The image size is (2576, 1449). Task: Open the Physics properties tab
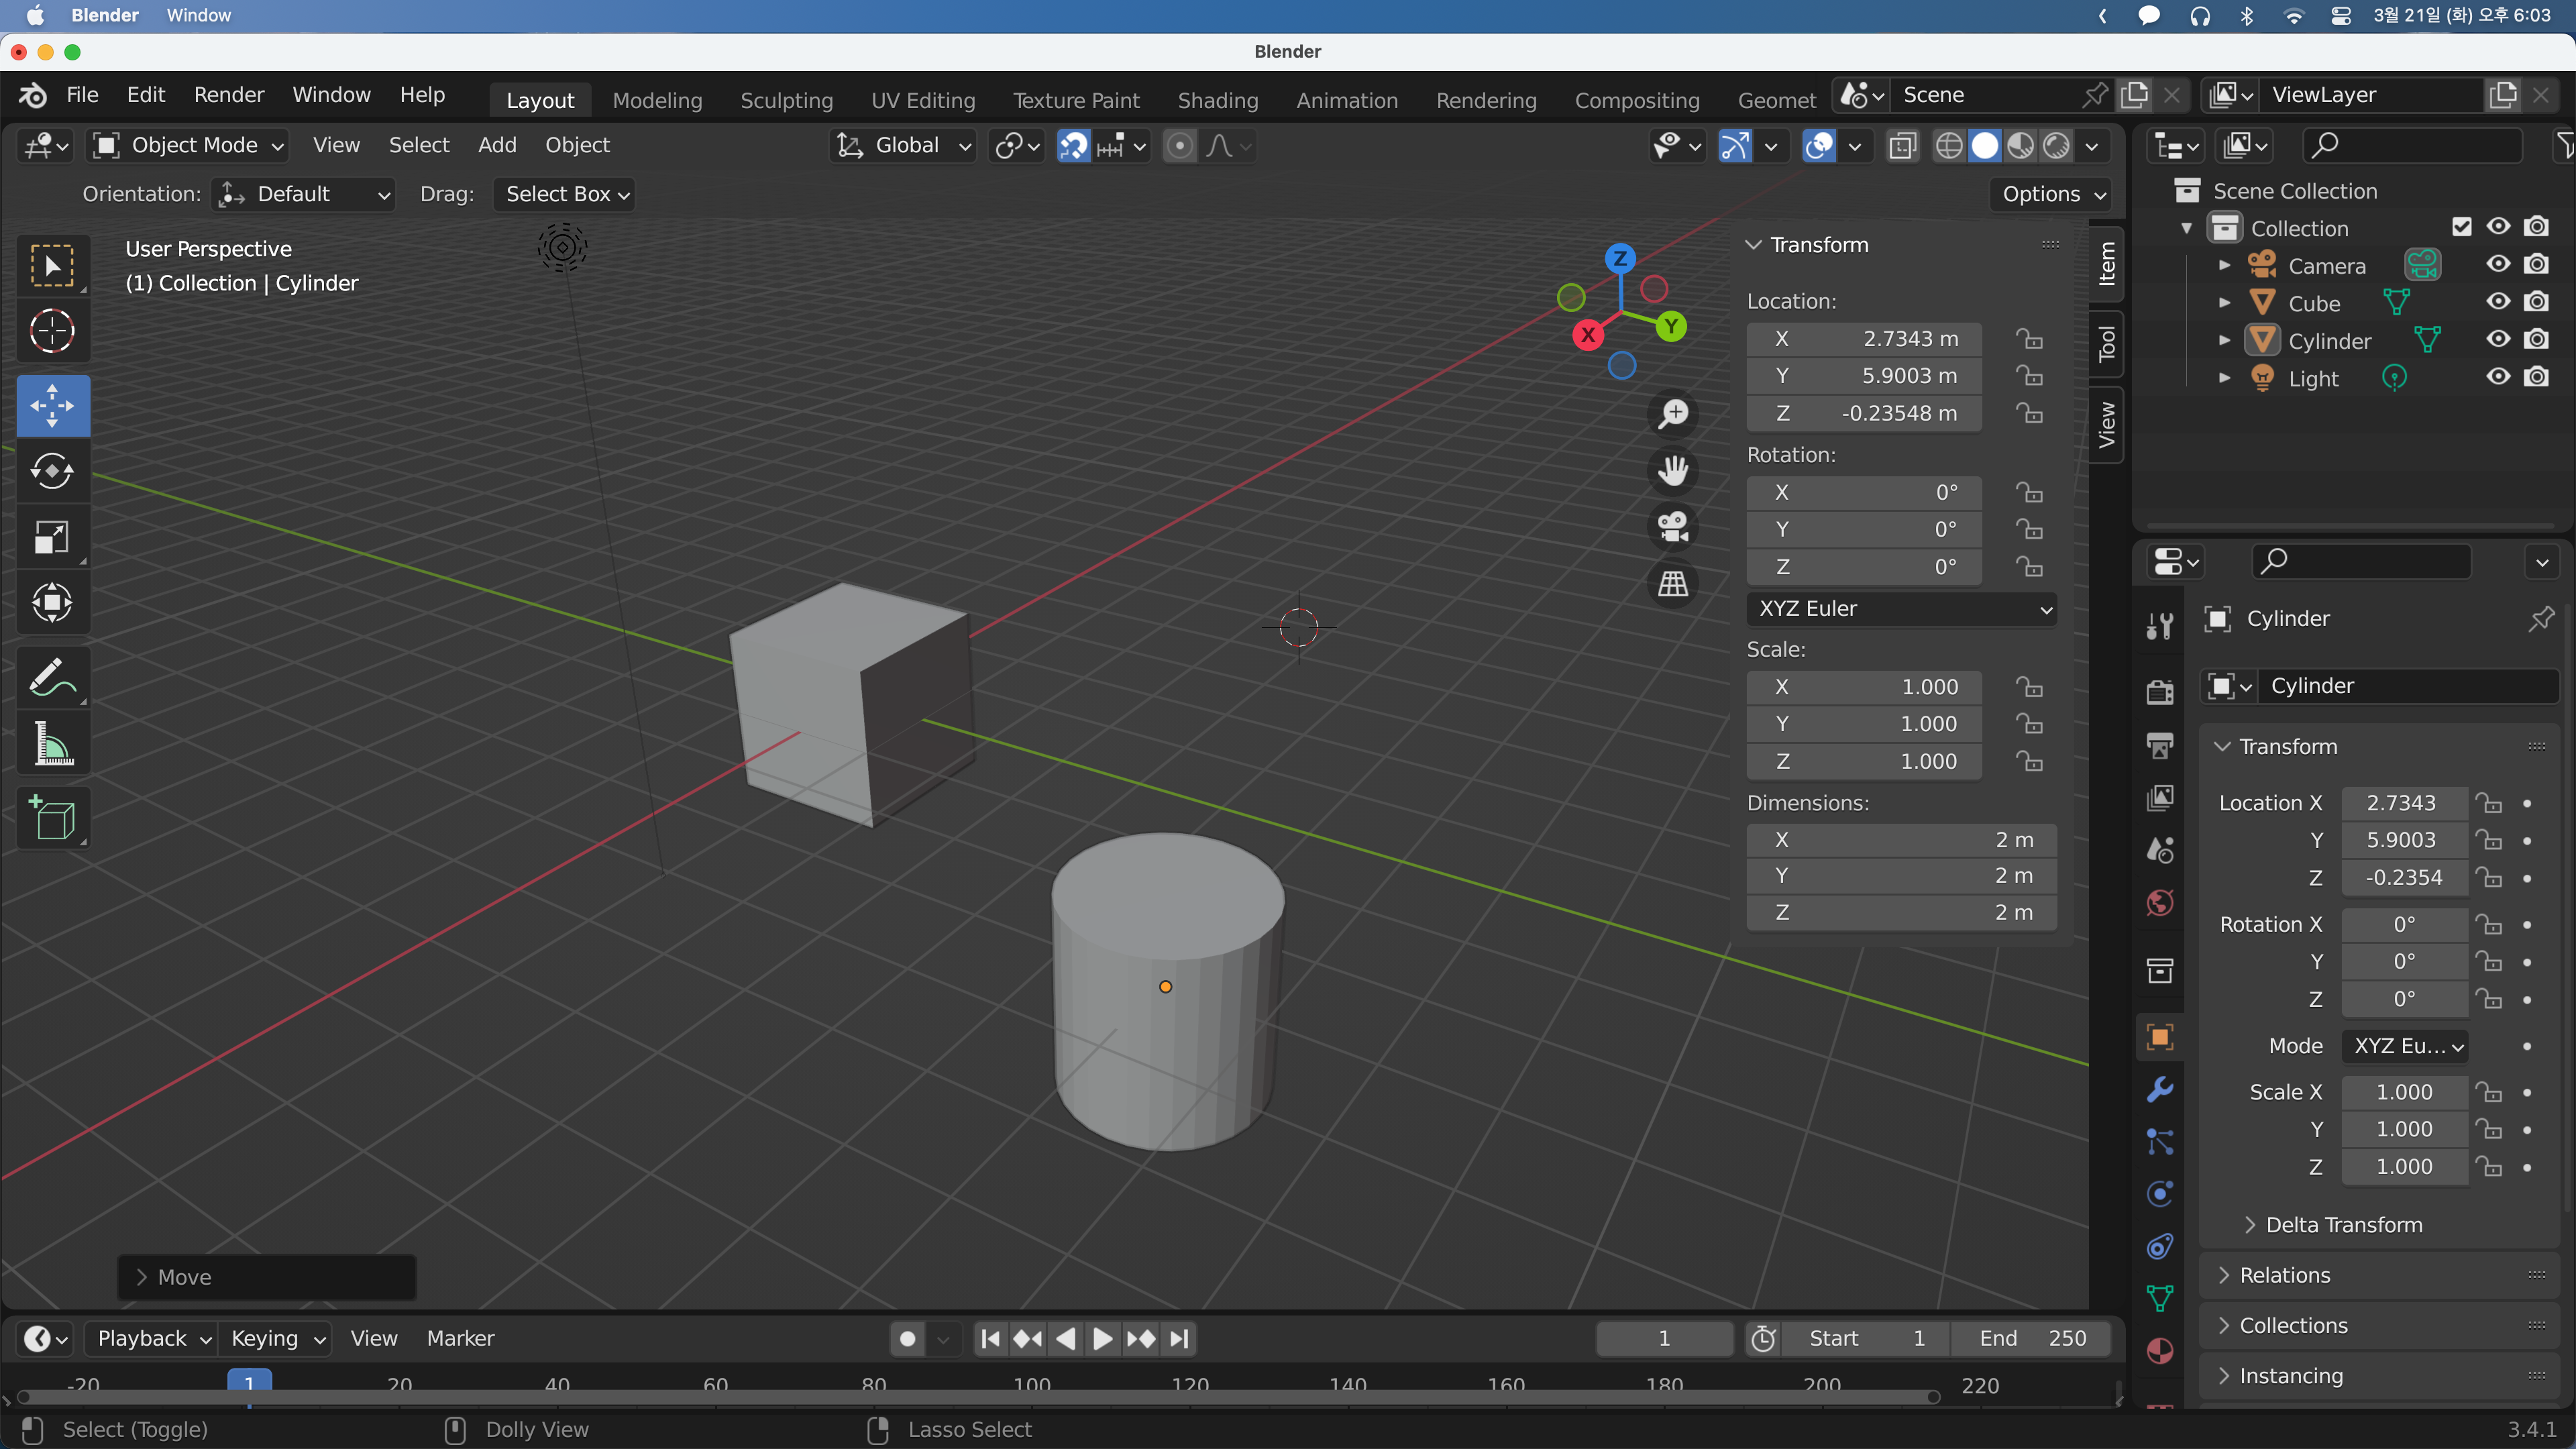point(2160,1194)
